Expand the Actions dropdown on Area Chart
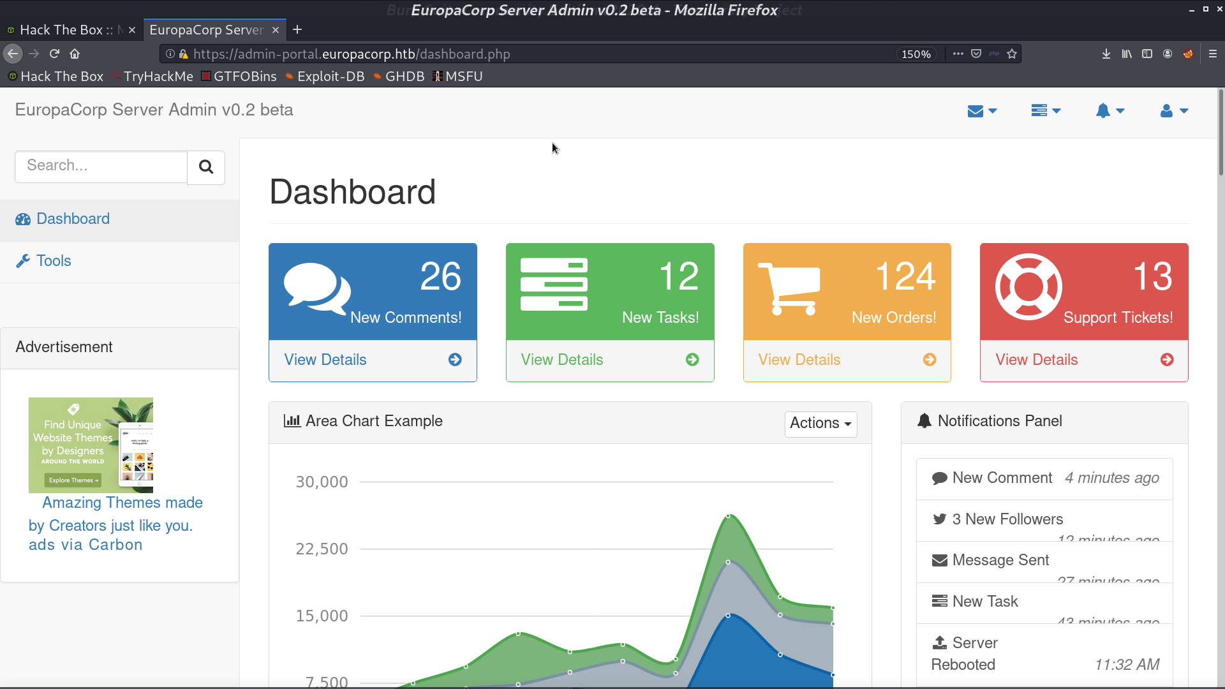The image size is (1225, 689). click(820, 424)
